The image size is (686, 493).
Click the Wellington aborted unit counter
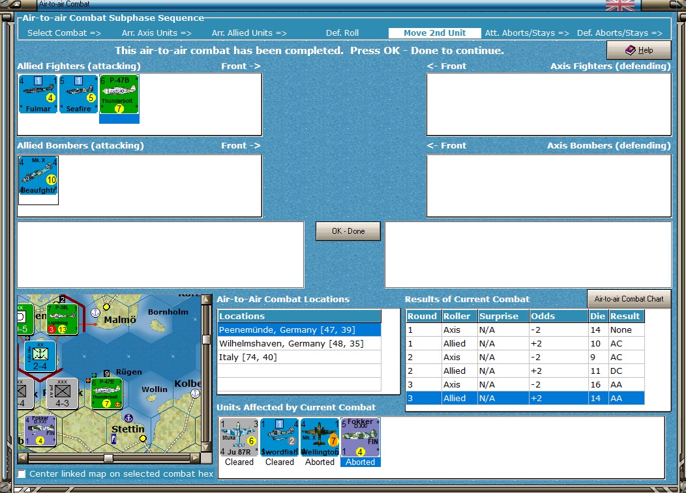(320, 438)
